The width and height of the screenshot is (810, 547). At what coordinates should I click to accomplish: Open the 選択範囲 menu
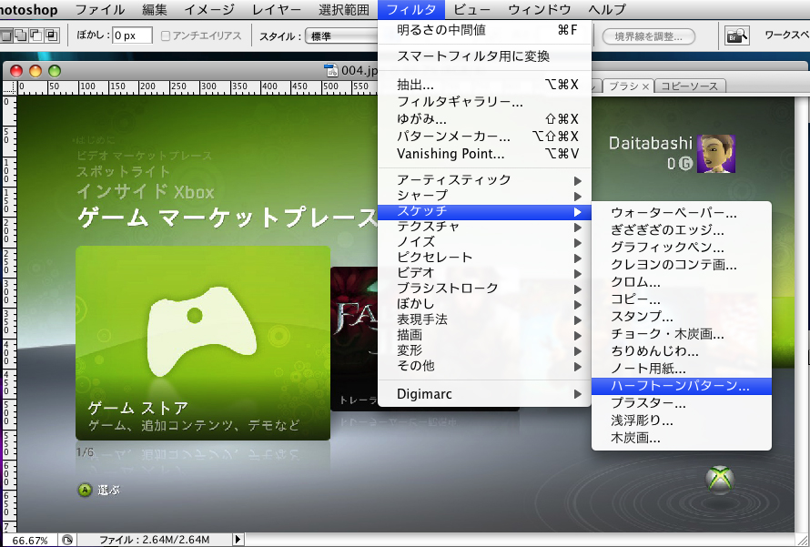click(x=343, y=9)
